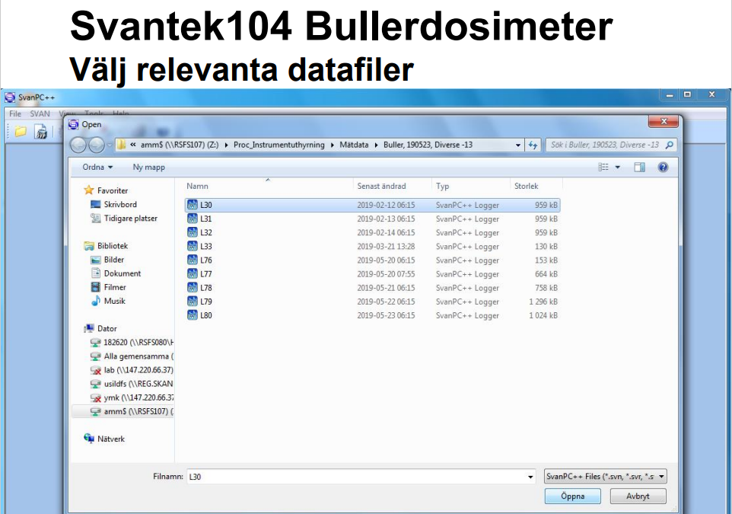Screen dimensions: 732x514
Task: Open the Bilder library
Action: pos(113,260)
